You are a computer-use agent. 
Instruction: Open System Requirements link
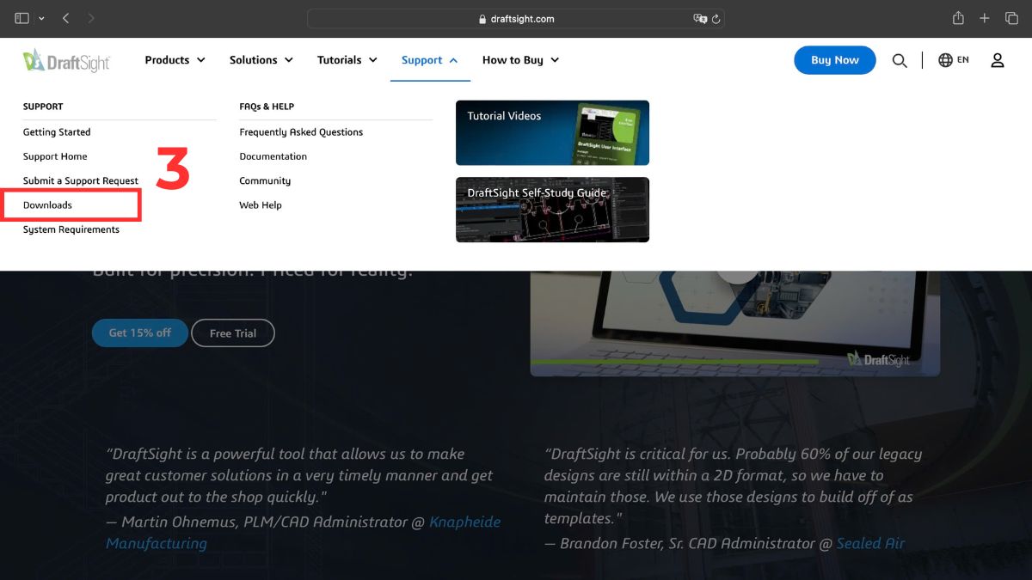tap(71, 230)
